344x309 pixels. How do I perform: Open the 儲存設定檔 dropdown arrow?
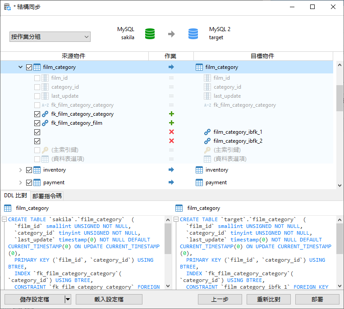click(x=68, y=299)
